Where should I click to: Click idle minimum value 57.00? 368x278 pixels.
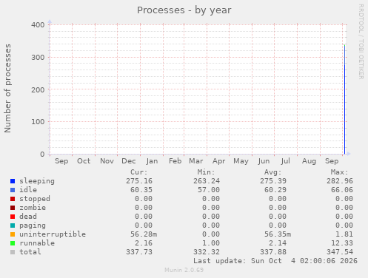click(x=209, y=190)
